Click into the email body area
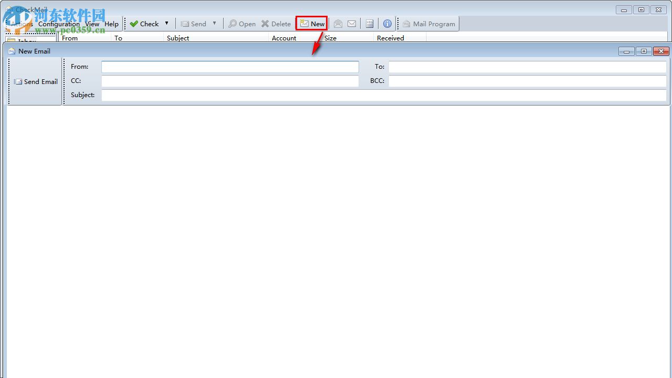Screen dimensions: 672x378 [x=338, y=241]
